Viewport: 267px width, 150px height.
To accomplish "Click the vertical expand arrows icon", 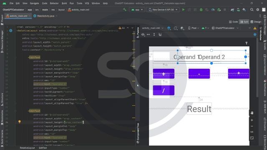I will (154, 35).
